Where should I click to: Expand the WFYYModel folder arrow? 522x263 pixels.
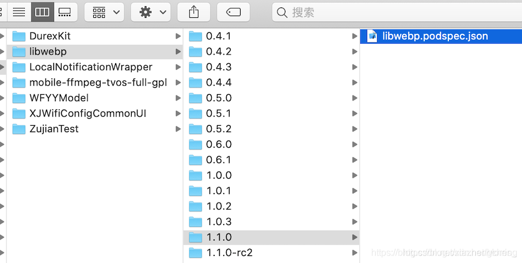point(178,98)
